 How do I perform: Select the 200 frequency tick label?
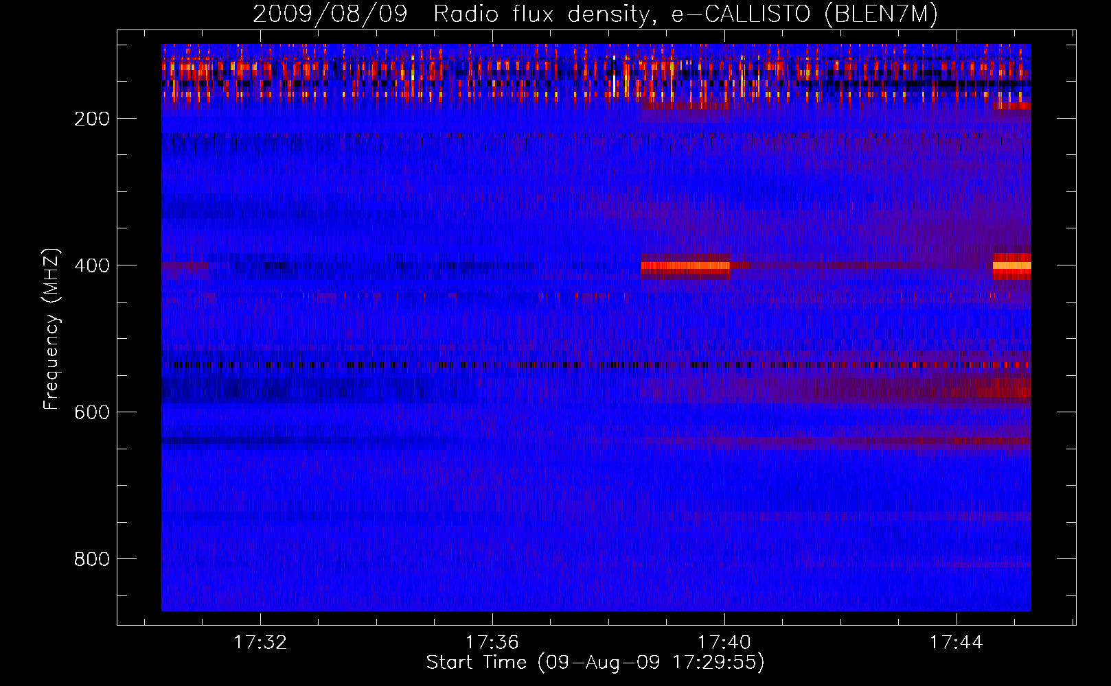pyautogui.click(x=92, y=119)
